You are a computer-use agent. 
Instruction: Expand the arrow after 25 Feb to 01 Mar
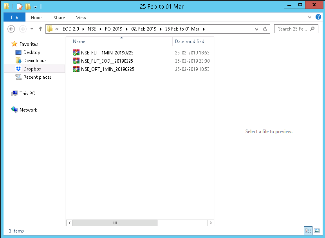(204, 29)
